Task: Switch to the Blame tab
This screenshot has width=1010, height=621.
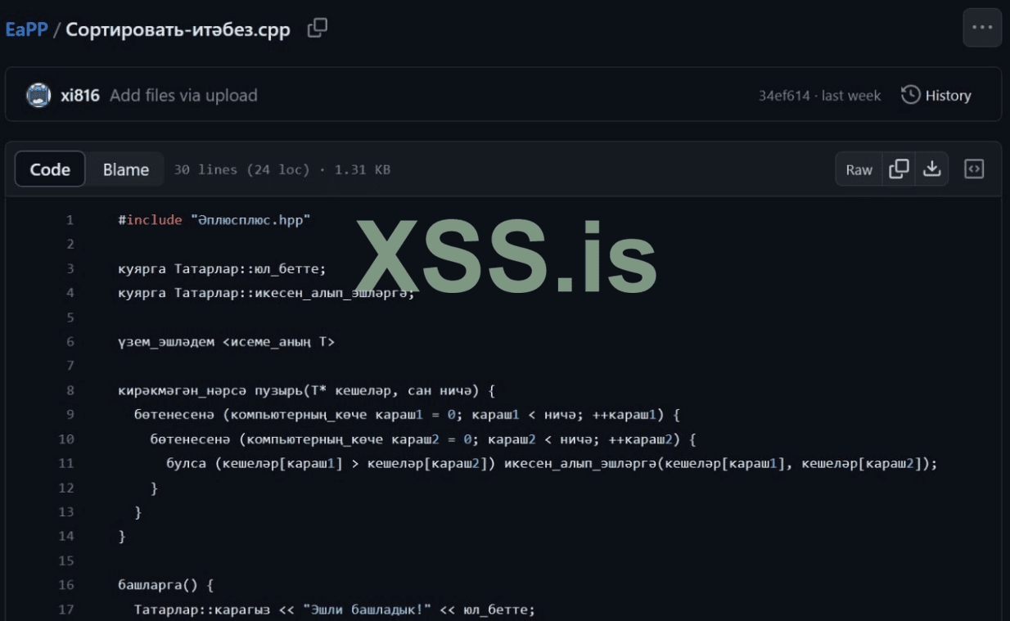Action: (126, 169)
